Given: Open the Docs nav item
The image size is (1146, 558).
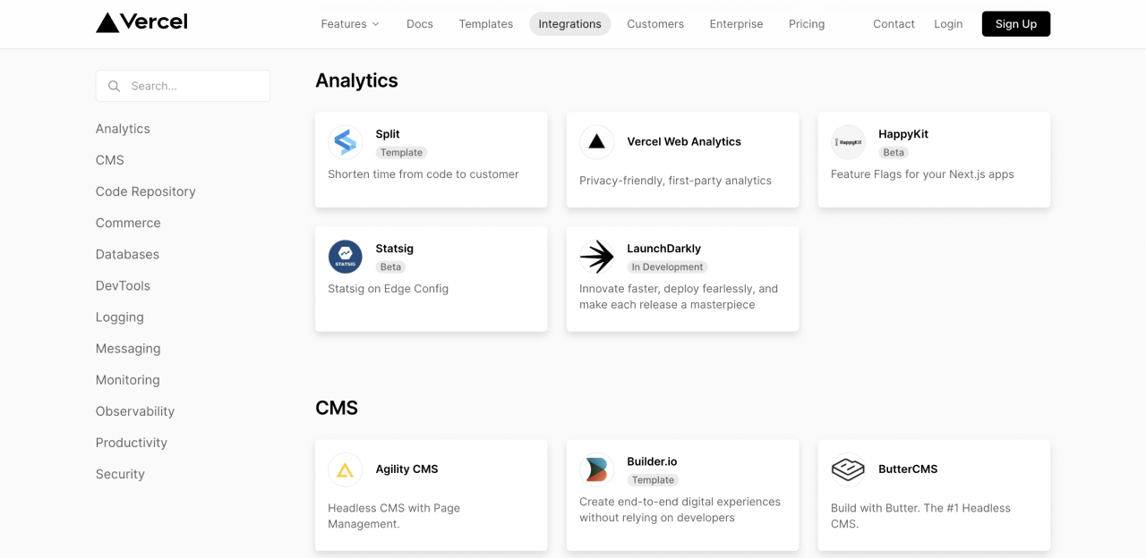Looking at the screenshot, I should coord(420,24).
